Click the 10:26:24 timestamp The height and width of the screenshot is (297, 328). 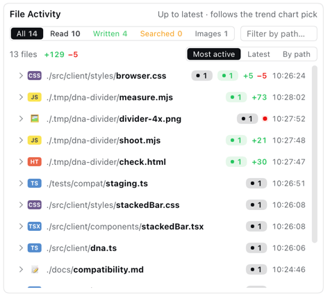289,76
